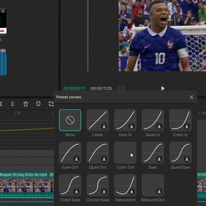
Task: Choose the Linear preset curve
Action: [97, 120]
